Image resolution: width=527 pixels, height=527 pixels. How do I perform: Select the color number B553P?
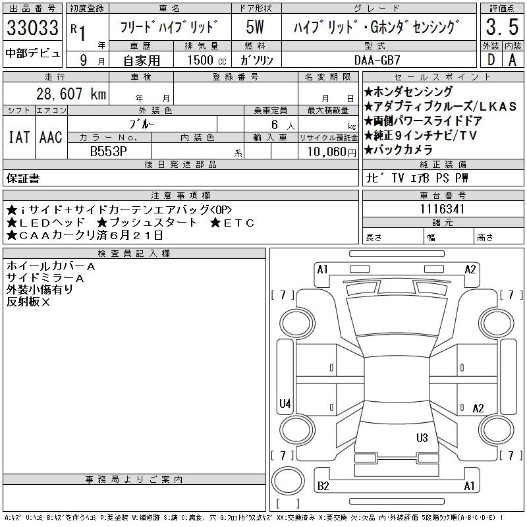click(109, 152)
